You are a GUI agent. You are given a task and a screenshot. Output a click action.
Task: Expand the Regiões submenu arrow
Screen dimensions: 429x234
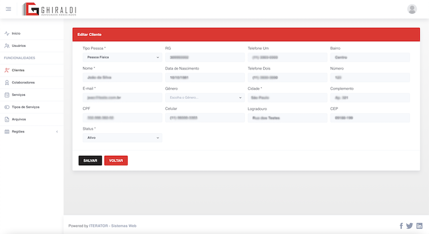click(x=57, y=132)
